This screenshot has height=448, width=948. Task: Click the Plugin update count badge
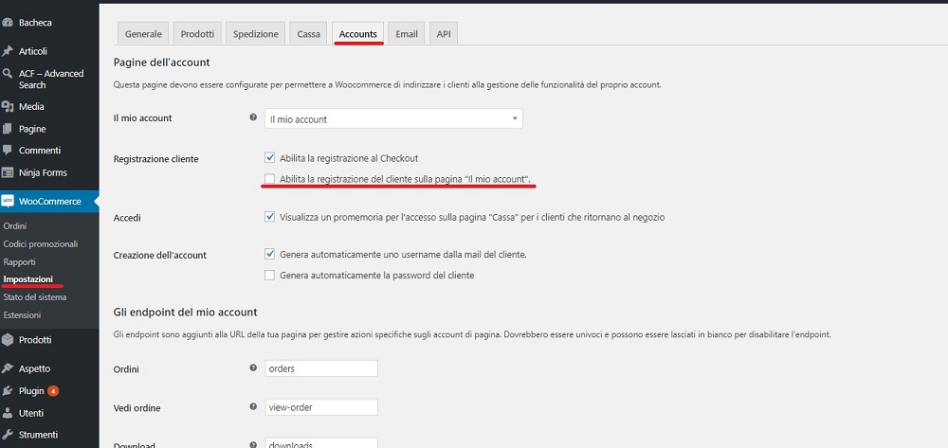pos(53,391)
